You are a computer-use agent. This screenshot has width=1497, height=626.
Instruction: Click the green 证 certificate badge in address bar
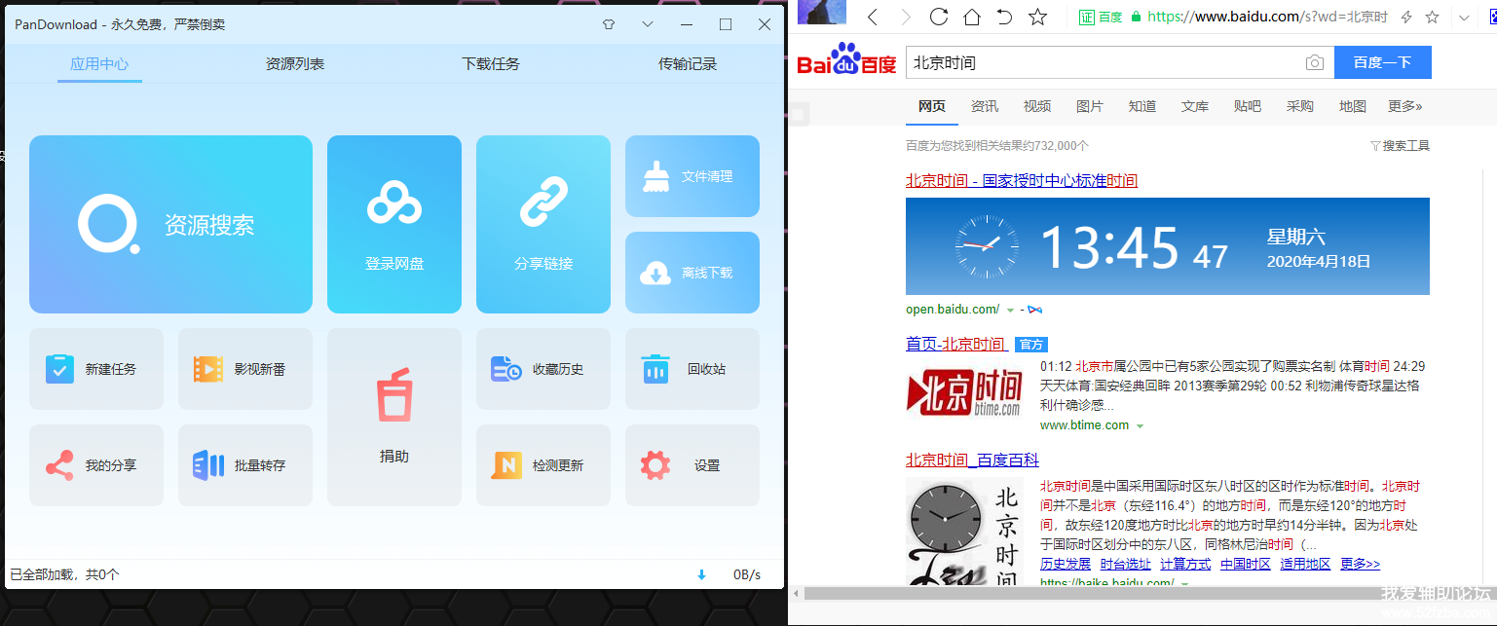(1087, 17)
